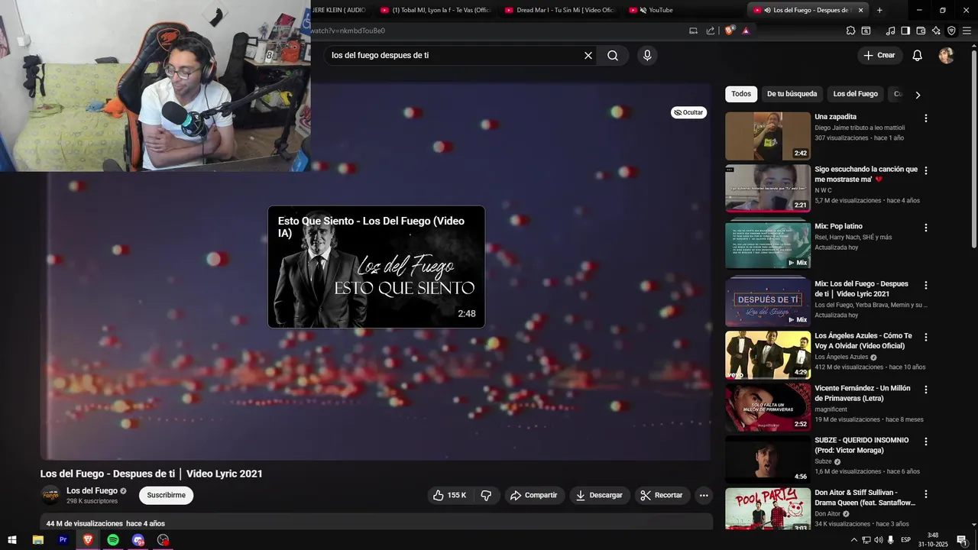Open more actions ellipsis under the video
The width and height of the screenshot is (978, 550).
[x=704, y=495]
